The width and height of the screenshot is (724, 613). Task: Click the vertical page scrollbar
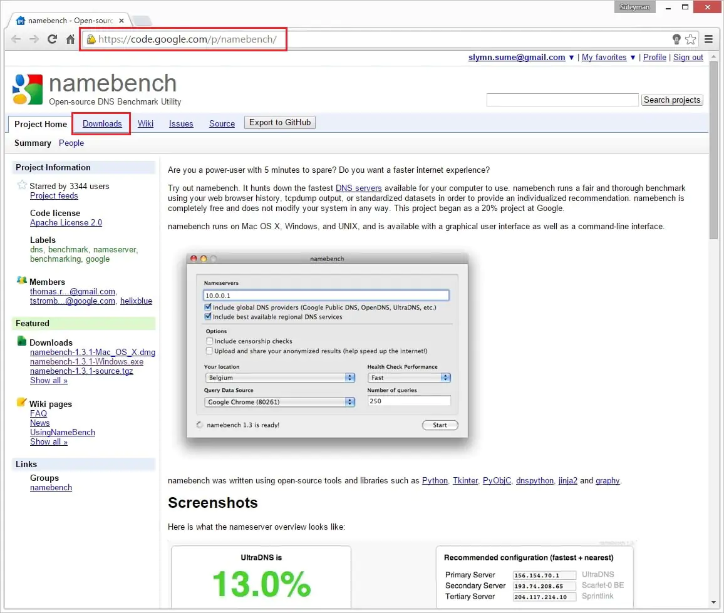[x=713, y=150]
